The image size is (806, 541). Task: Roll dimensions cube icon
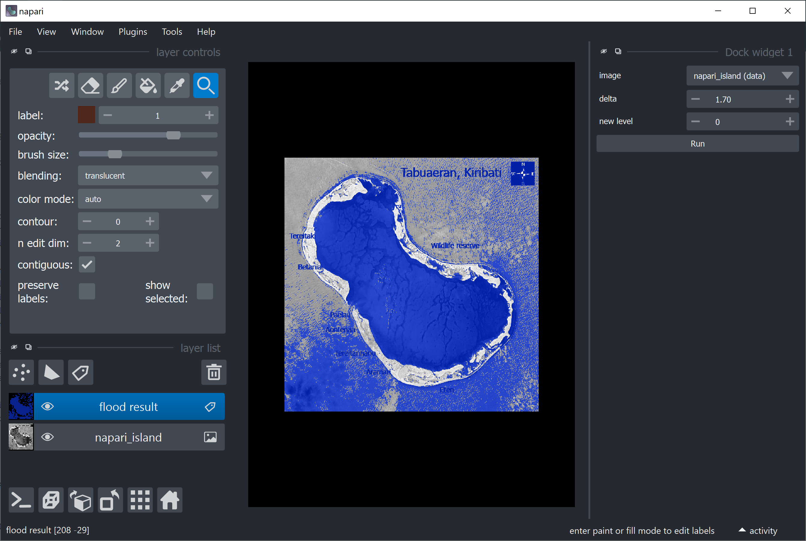click(x=81, y=500)
